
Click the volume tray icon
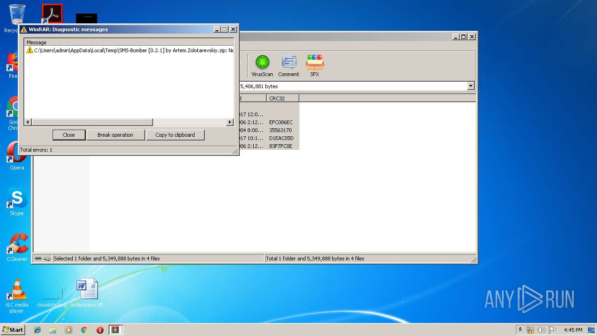[x=541, y=330]
